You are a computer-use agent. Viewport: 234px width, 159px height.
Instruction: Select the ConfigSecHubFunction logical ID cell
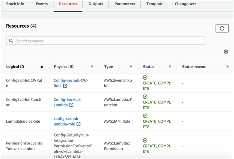coord(24,102)
